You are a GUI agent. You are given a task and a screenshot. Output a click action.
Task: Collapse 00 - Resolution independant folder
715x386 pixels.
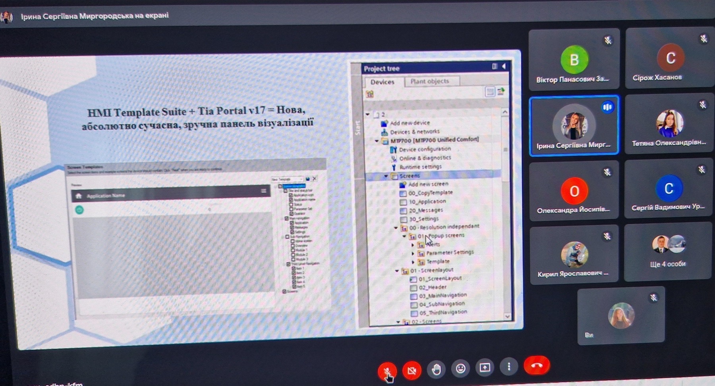pyautogui.click(x=396, y=228)
